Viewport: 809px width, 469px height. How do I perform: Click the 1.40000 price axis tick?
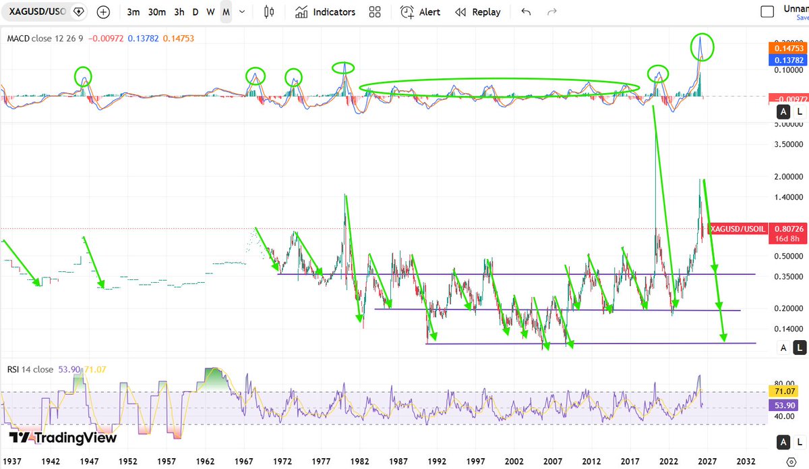[x=787, y=198]
